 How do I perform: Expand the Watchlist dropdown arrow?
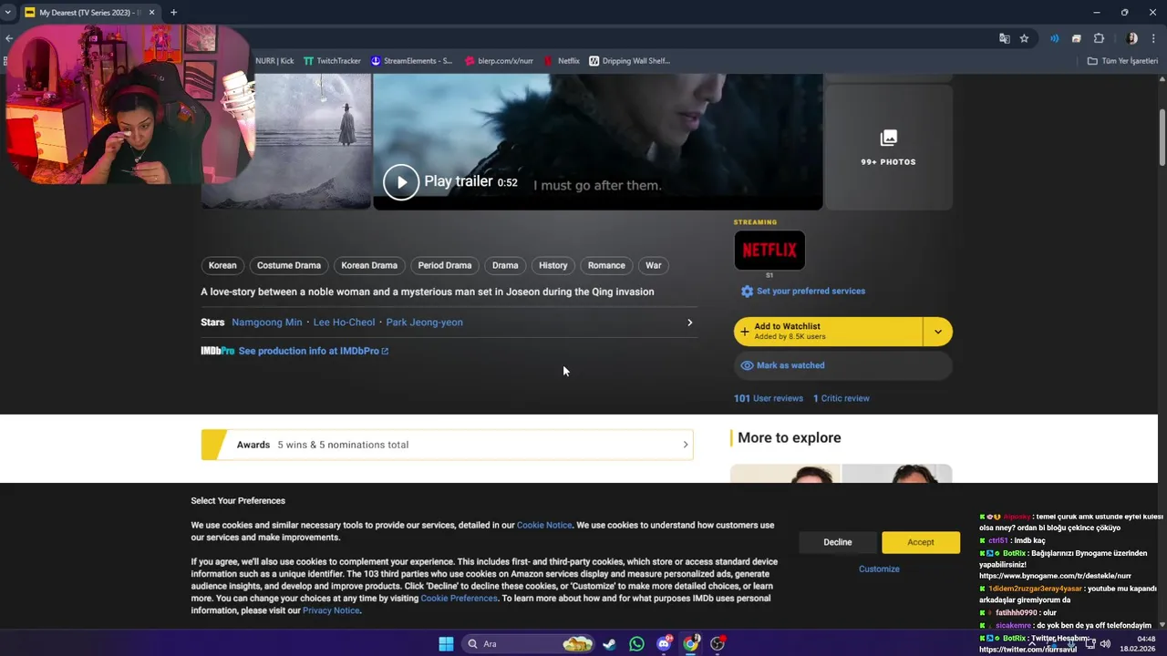(938, 332)
